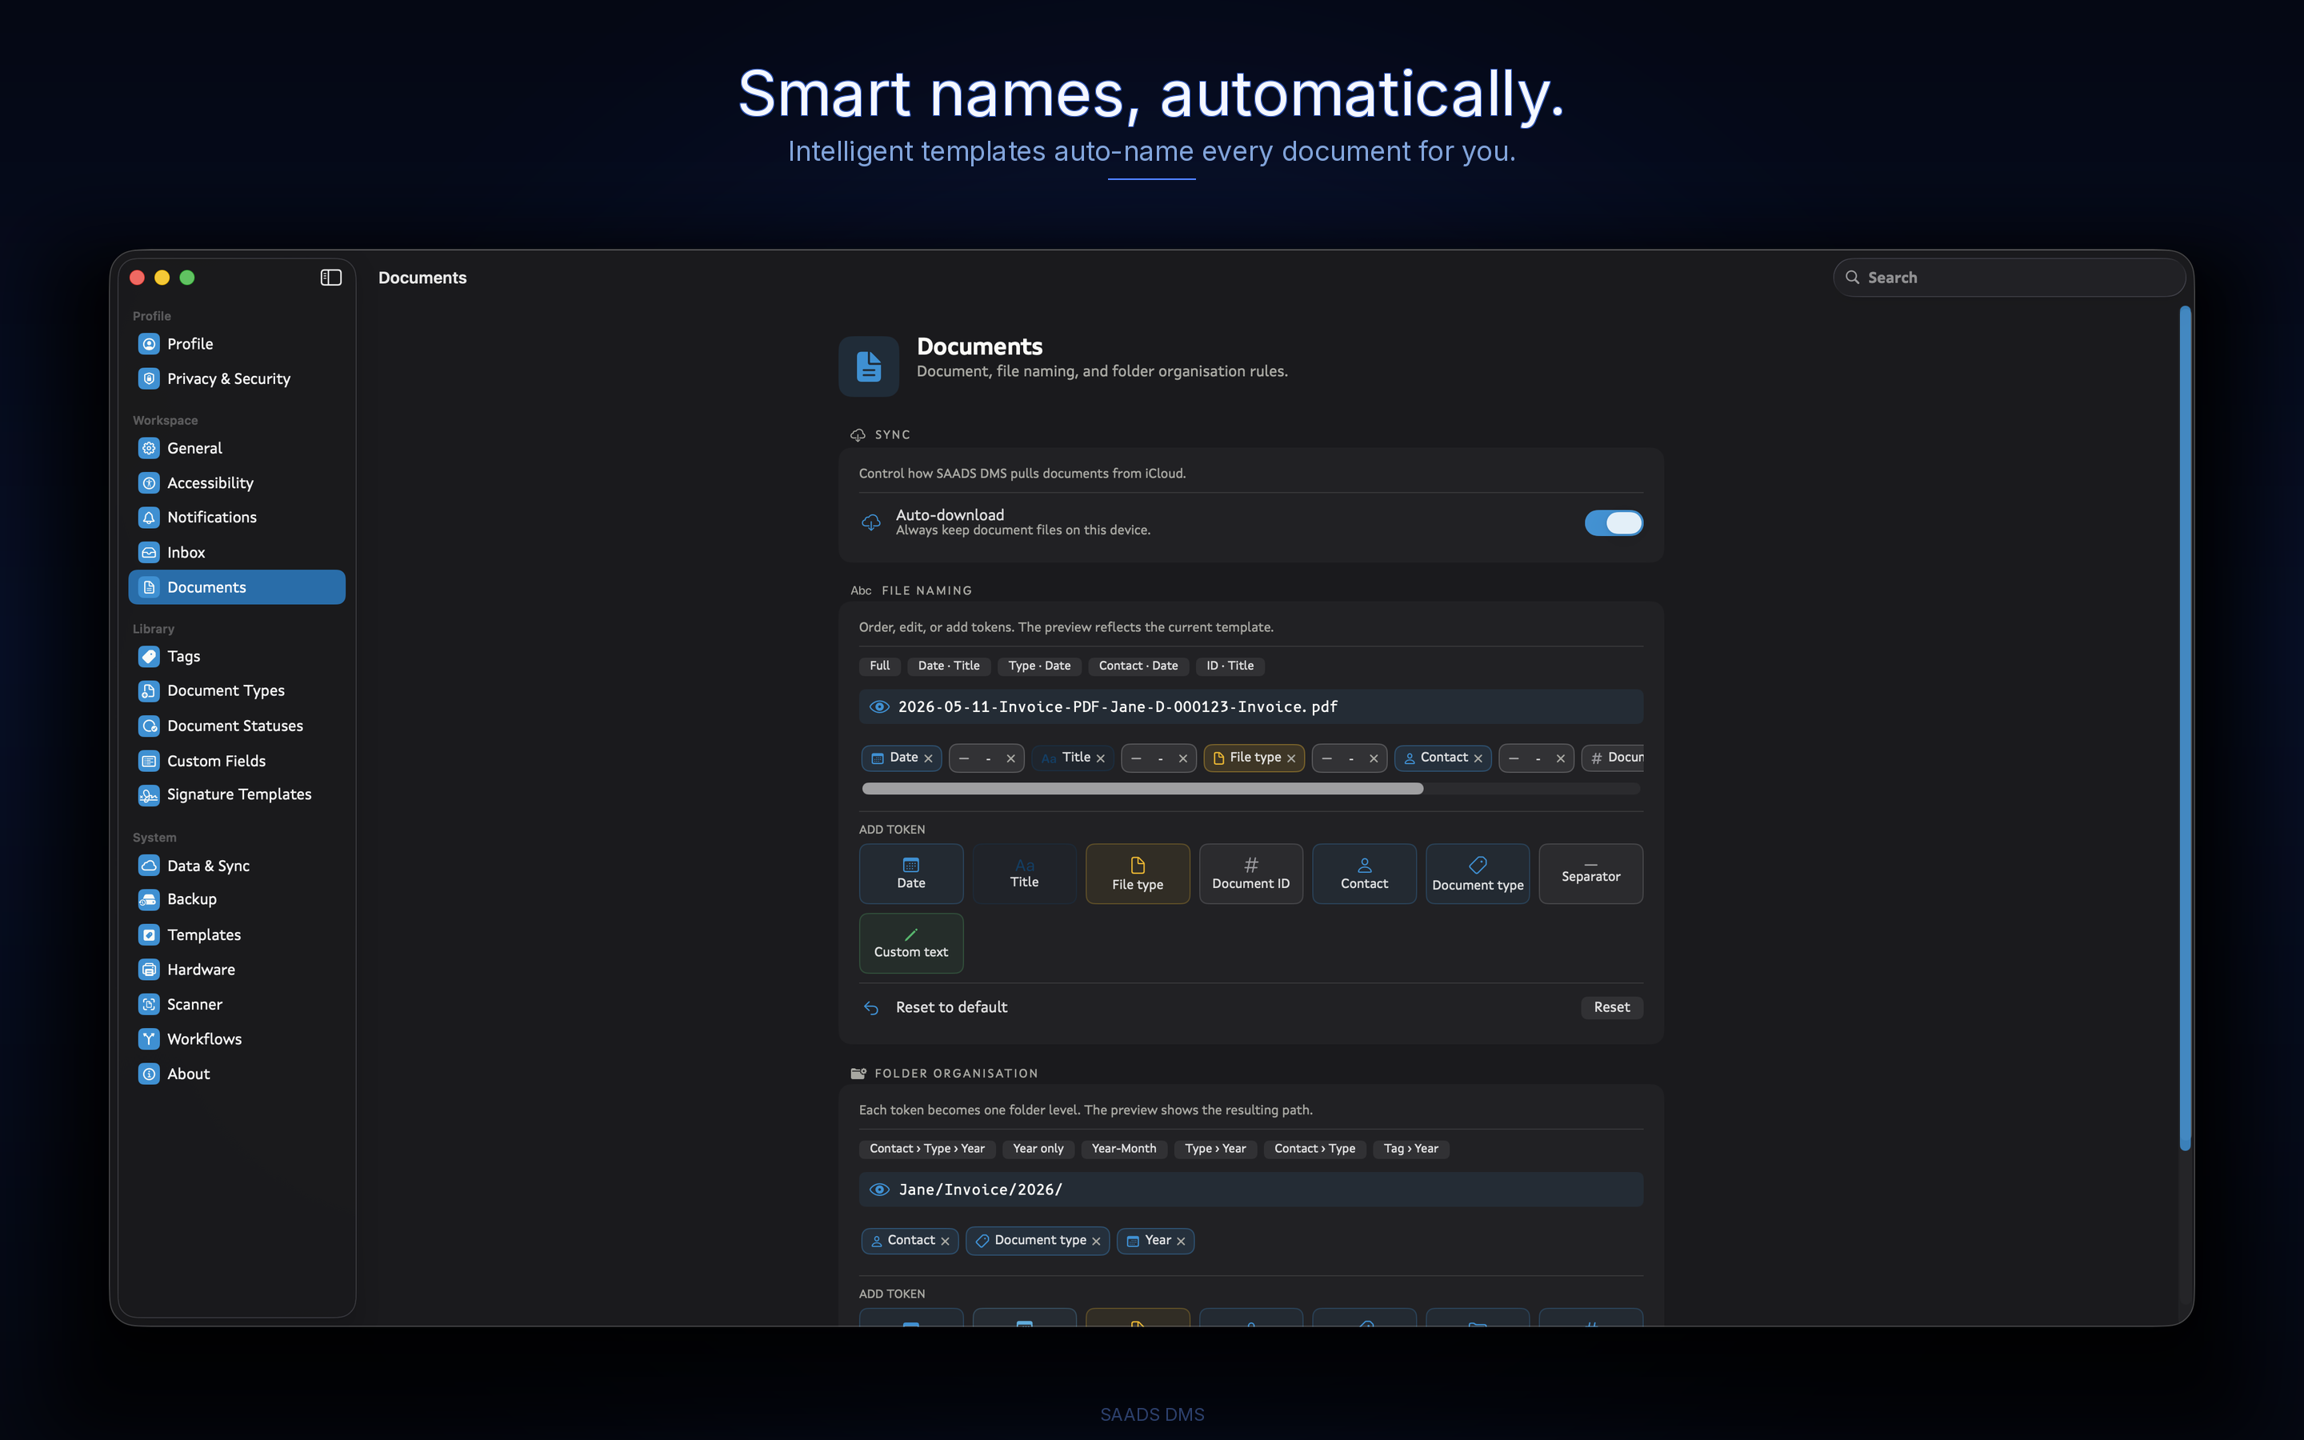Apply Year-Month folder preset
The height and width of the screenshot is (1440, 2304).
[1123, 1149]
